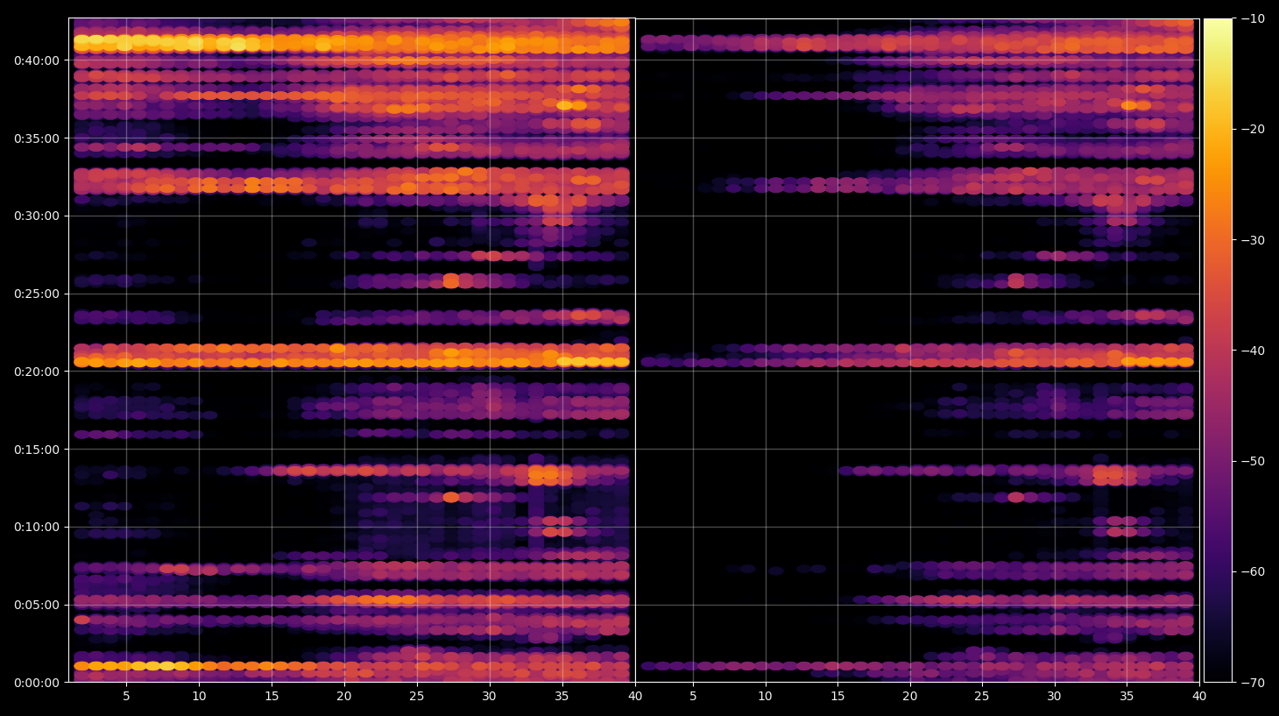The image size is (1279, 716).
Task: Click the '15' x-axis label of right plot
Action: [x=837, y=697]
